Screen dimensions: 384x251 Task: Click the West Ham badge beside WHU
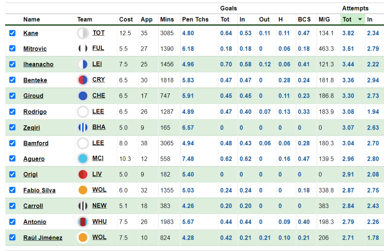click(x=83, y=222)
